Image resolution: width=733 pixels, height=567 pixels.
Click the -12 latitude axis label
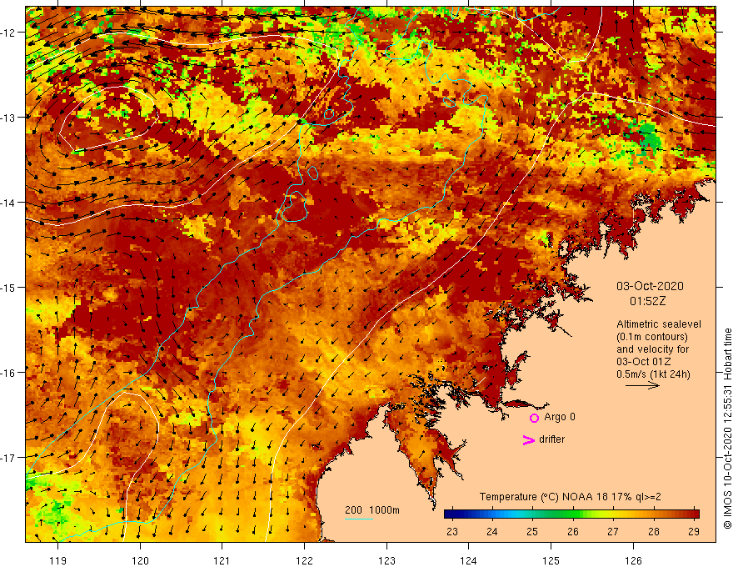pos(9,33)
